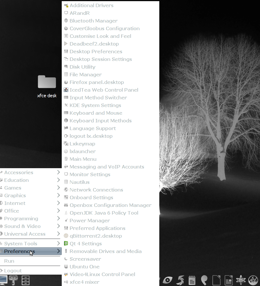This screenshot has height=286, width=260.
Task: Launch Customise Look and Feel
Action: coord(110,36)
